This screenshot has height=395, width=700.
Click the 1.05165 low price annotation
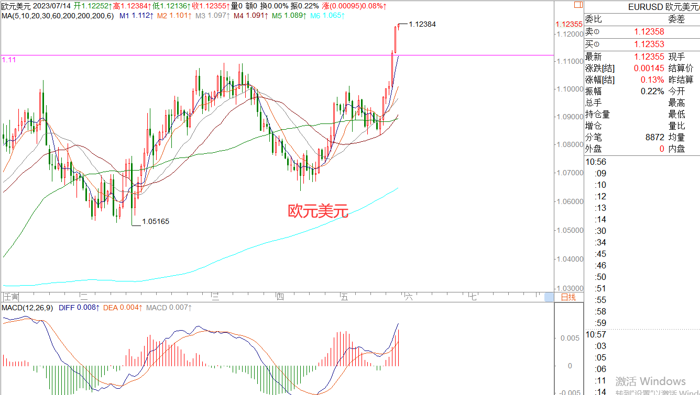click(156, 221)
